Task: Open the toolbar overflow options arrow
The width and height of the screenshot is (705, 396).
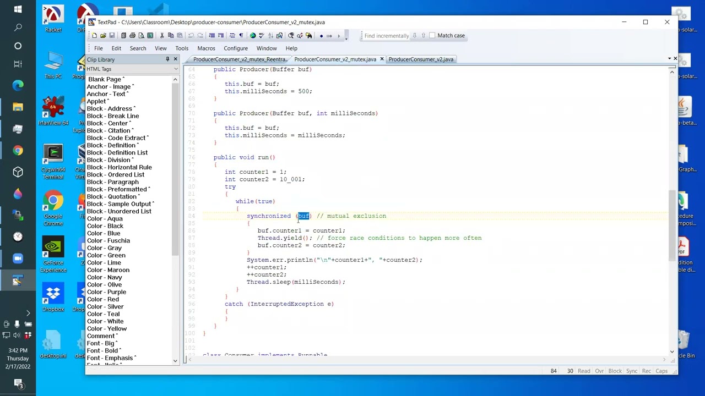Action: [x=346, y=37]
